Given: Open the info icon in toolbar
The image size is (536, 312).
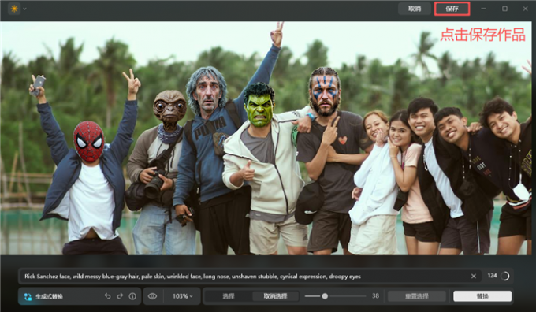Looking at the screenshot, I should click(x=132, y=296).
